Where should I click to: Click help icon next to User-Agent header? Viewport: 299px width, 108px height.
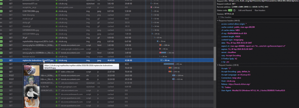219,91
